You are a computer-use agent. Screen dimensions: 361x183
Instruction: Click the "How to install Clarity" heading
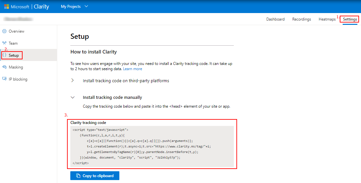pyautogui.click(x=94, y=52)
